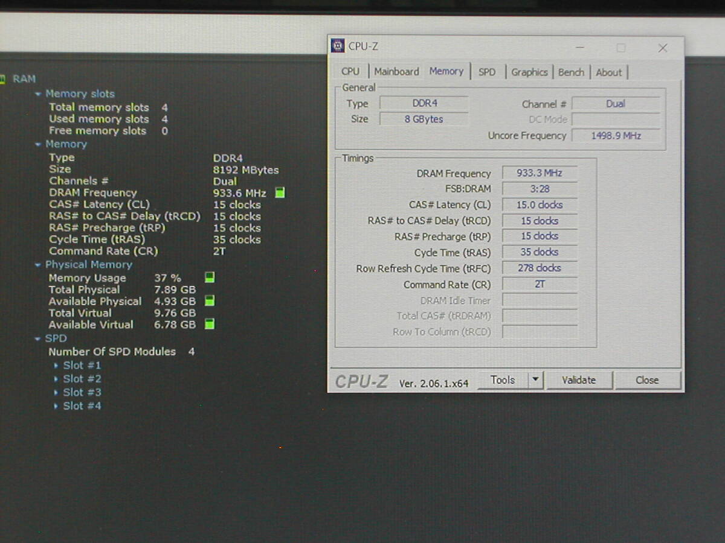The image size is (725, 543).
Task: Click the Tools button in CPU-Z
Action: [x=503, y=380]
